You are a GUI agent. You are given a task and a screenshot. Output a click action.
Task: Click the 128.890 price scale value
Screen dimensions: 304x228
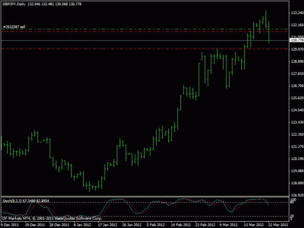pos(297,61)
